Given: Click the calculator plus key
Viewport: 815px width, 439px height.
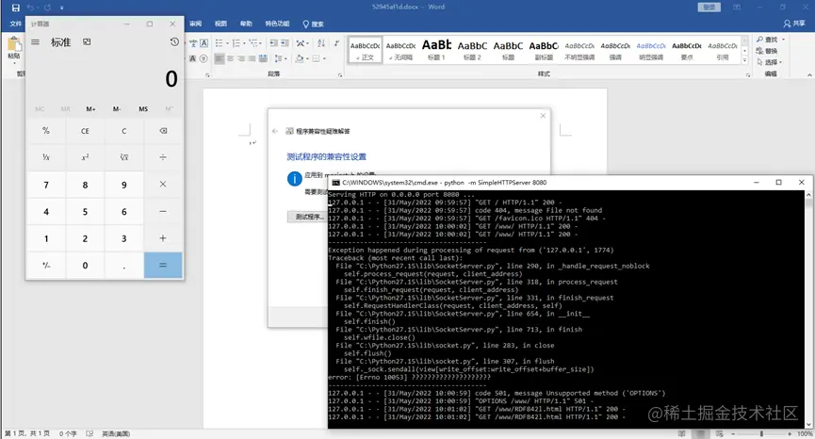Looking at the screenshot, I should pos(163,238).
